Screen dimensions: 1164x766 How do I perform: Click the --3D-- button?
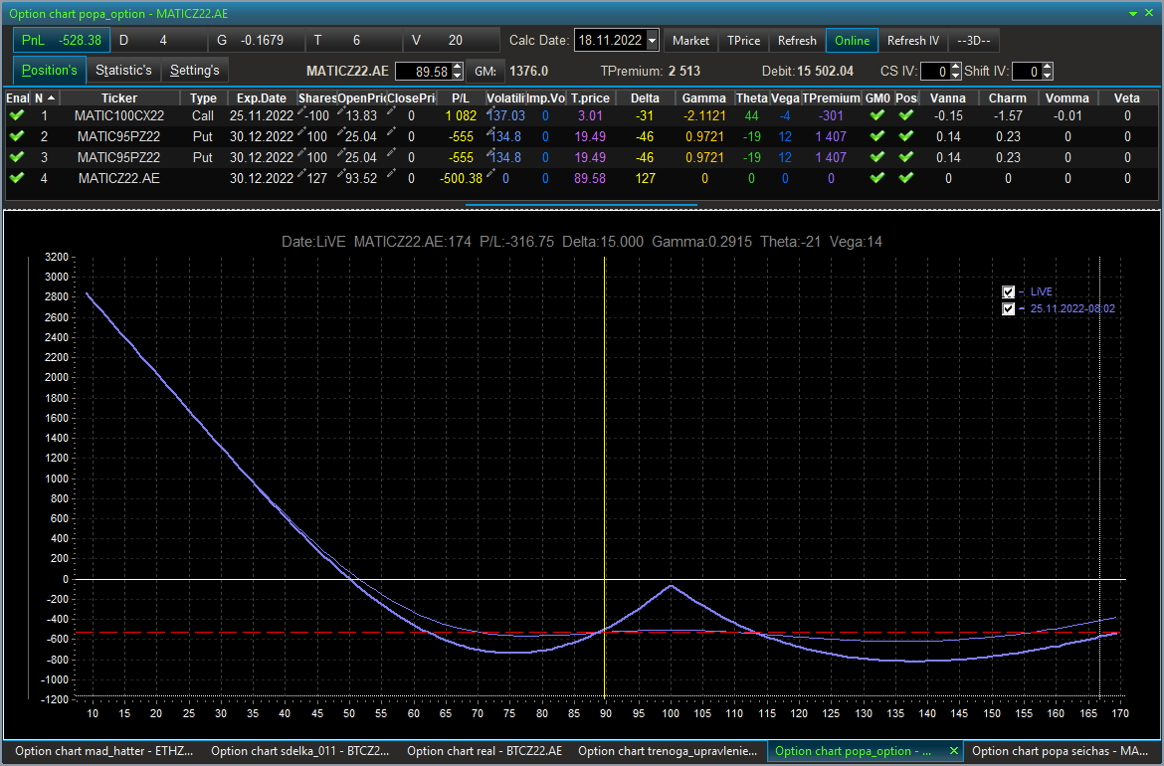click(974, 41)
